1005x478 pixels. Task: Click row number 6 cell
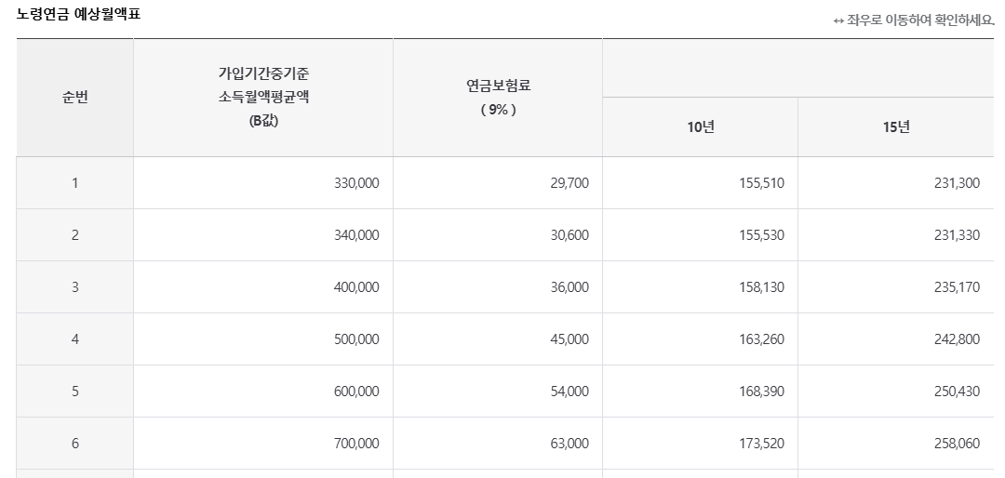(x=75, y=444)
